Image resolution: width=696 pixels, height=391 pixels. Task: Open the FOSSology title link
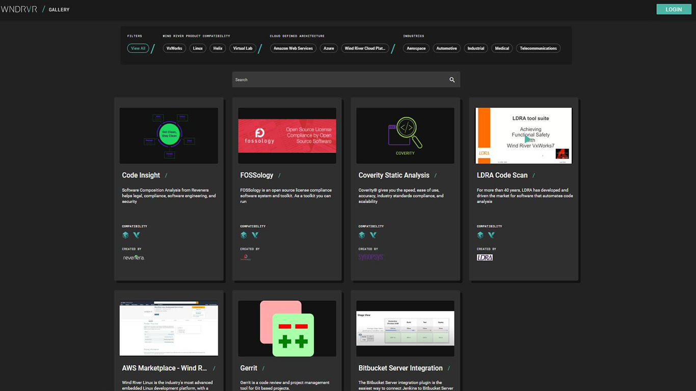257,175
